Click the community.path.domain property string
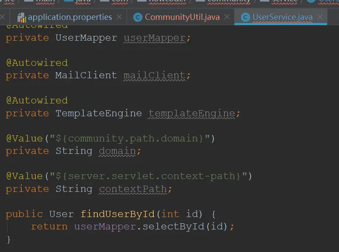Screen dimensions: 339x252 129,138
